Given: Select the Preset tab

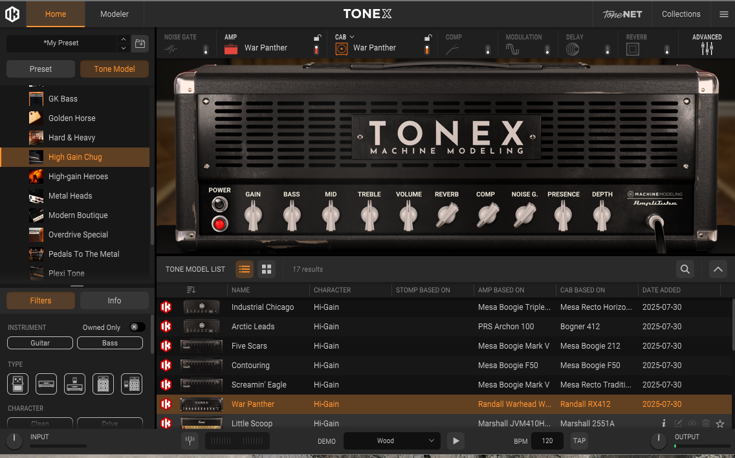Looking at the screenshot, I should (41, 69).
